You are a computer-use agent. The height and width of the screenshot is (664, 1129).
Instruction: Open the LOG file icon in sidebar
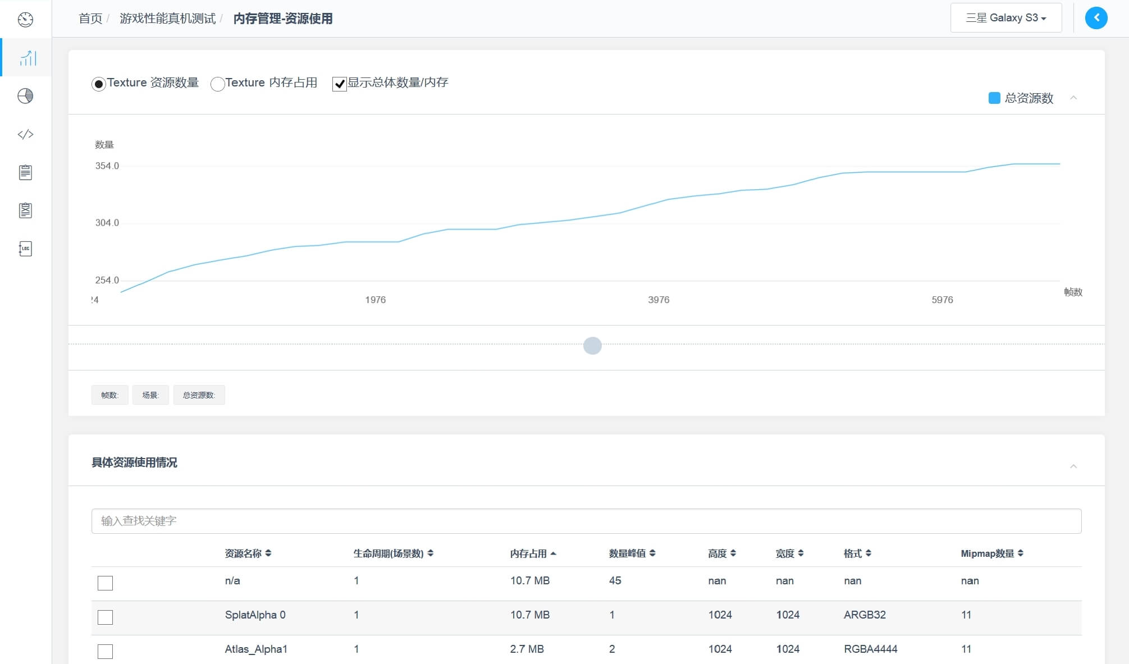coord(25,249)
